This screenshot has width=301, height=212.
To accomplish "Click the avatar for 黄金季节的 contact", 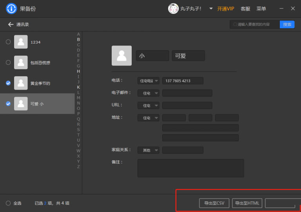I will point(21,83).
